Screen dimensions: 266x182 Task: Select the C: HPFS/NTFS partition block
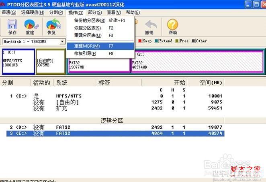(18, 61)
